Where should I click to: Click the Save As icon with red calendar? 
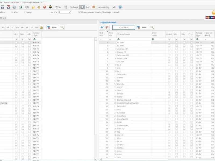click(x=8, y=7)
